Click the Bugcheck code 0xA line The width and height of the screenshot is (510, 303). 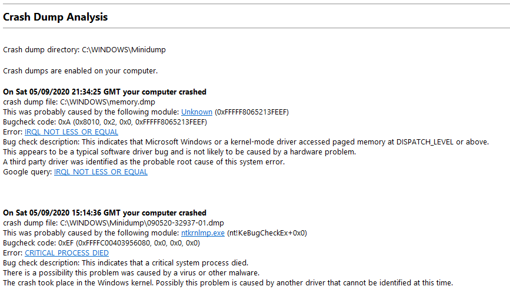click(x=105, y=122)
